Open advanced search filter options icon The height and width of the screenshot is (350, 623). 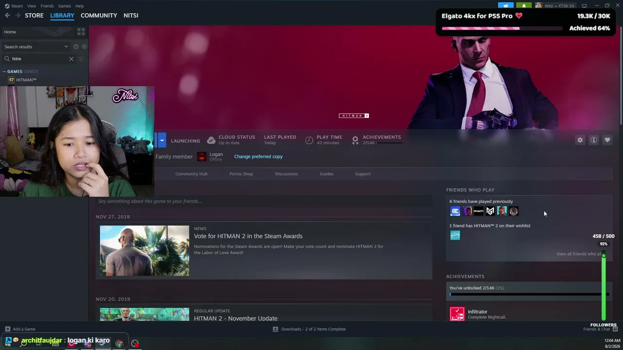(x=81, y=59)
